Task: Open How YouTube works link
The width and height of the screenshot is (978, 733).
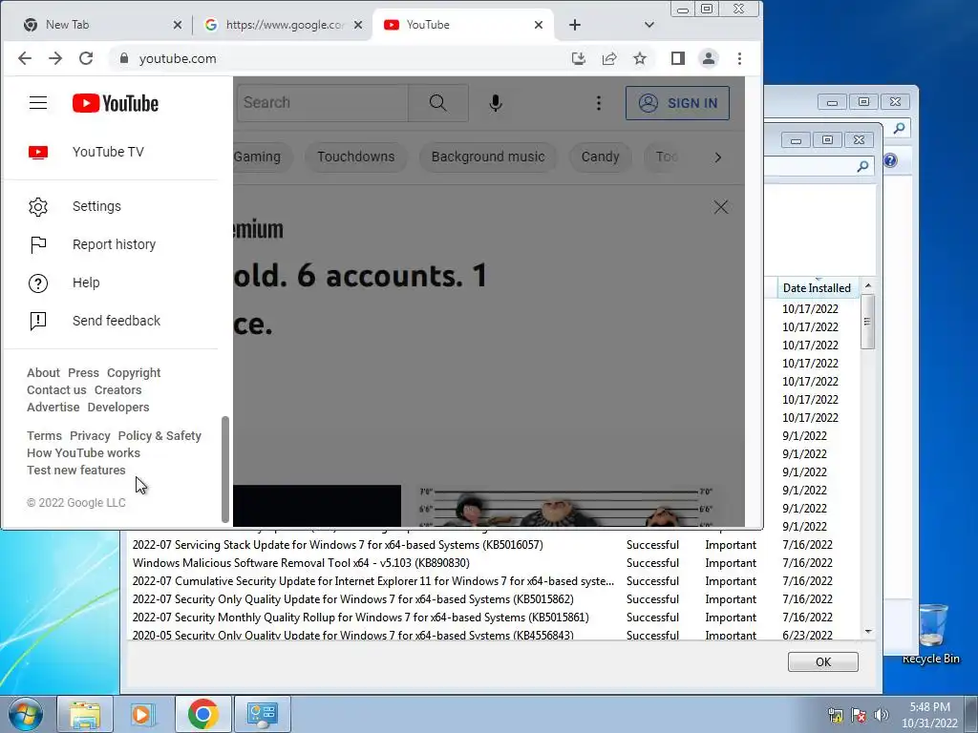Action: [x=84, y=453]
